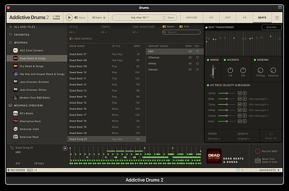This screenshot has width=289, height=191.
Task: Select the Jazz Grooves: Sticks pak icon
Action: point(16,90)
